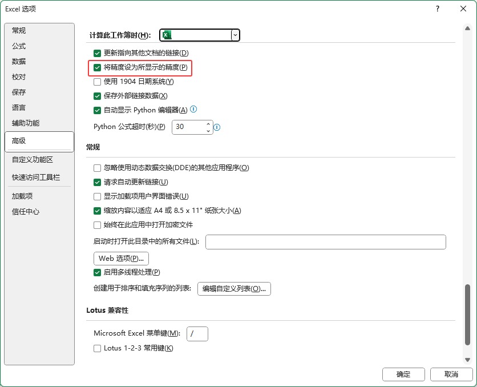The width and height of the screenshot is (477, 387).
Task: Select 快速访问工具栏 in the sidebar
Action: [35, 178]
